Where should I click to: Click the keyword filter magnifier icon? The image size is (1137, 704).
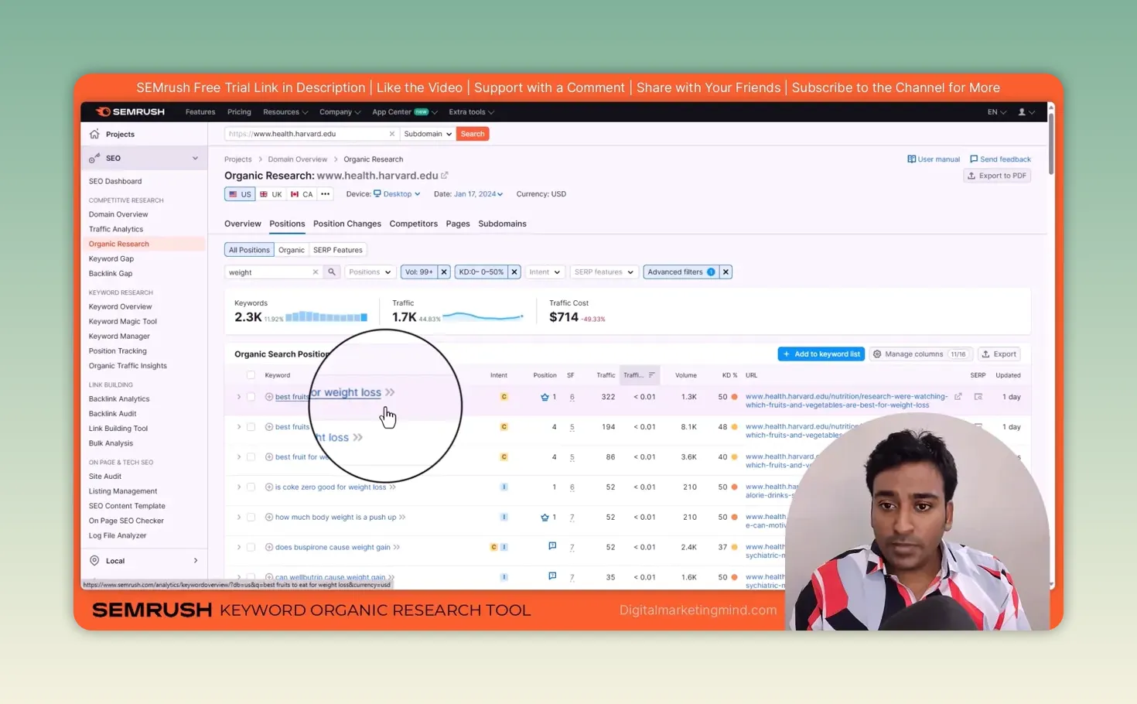pos(332,272)
